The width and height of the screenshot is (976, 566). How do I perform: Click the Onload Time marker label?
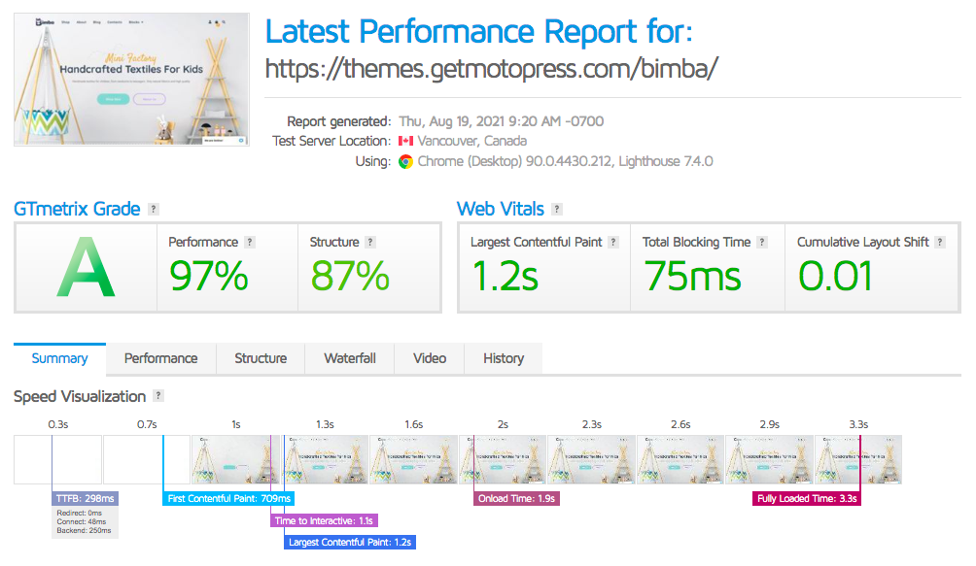click(x=517, y=499)
